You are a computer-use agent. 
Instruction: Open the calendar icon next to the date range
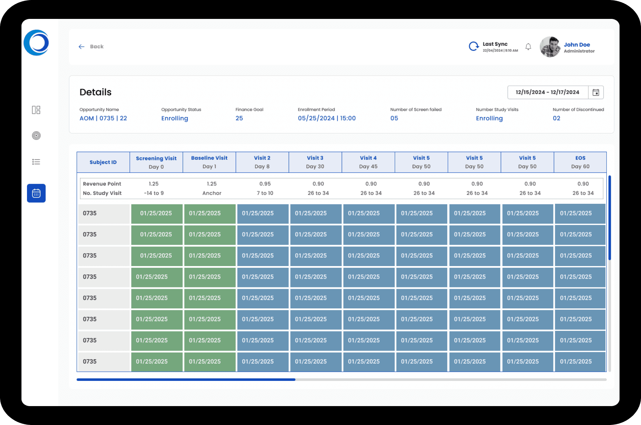[596, 92]
